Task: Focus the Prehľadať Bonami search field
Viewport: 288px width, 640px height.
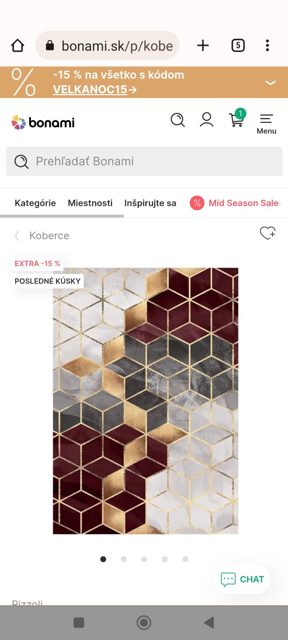Action: [x=144, y=161]
